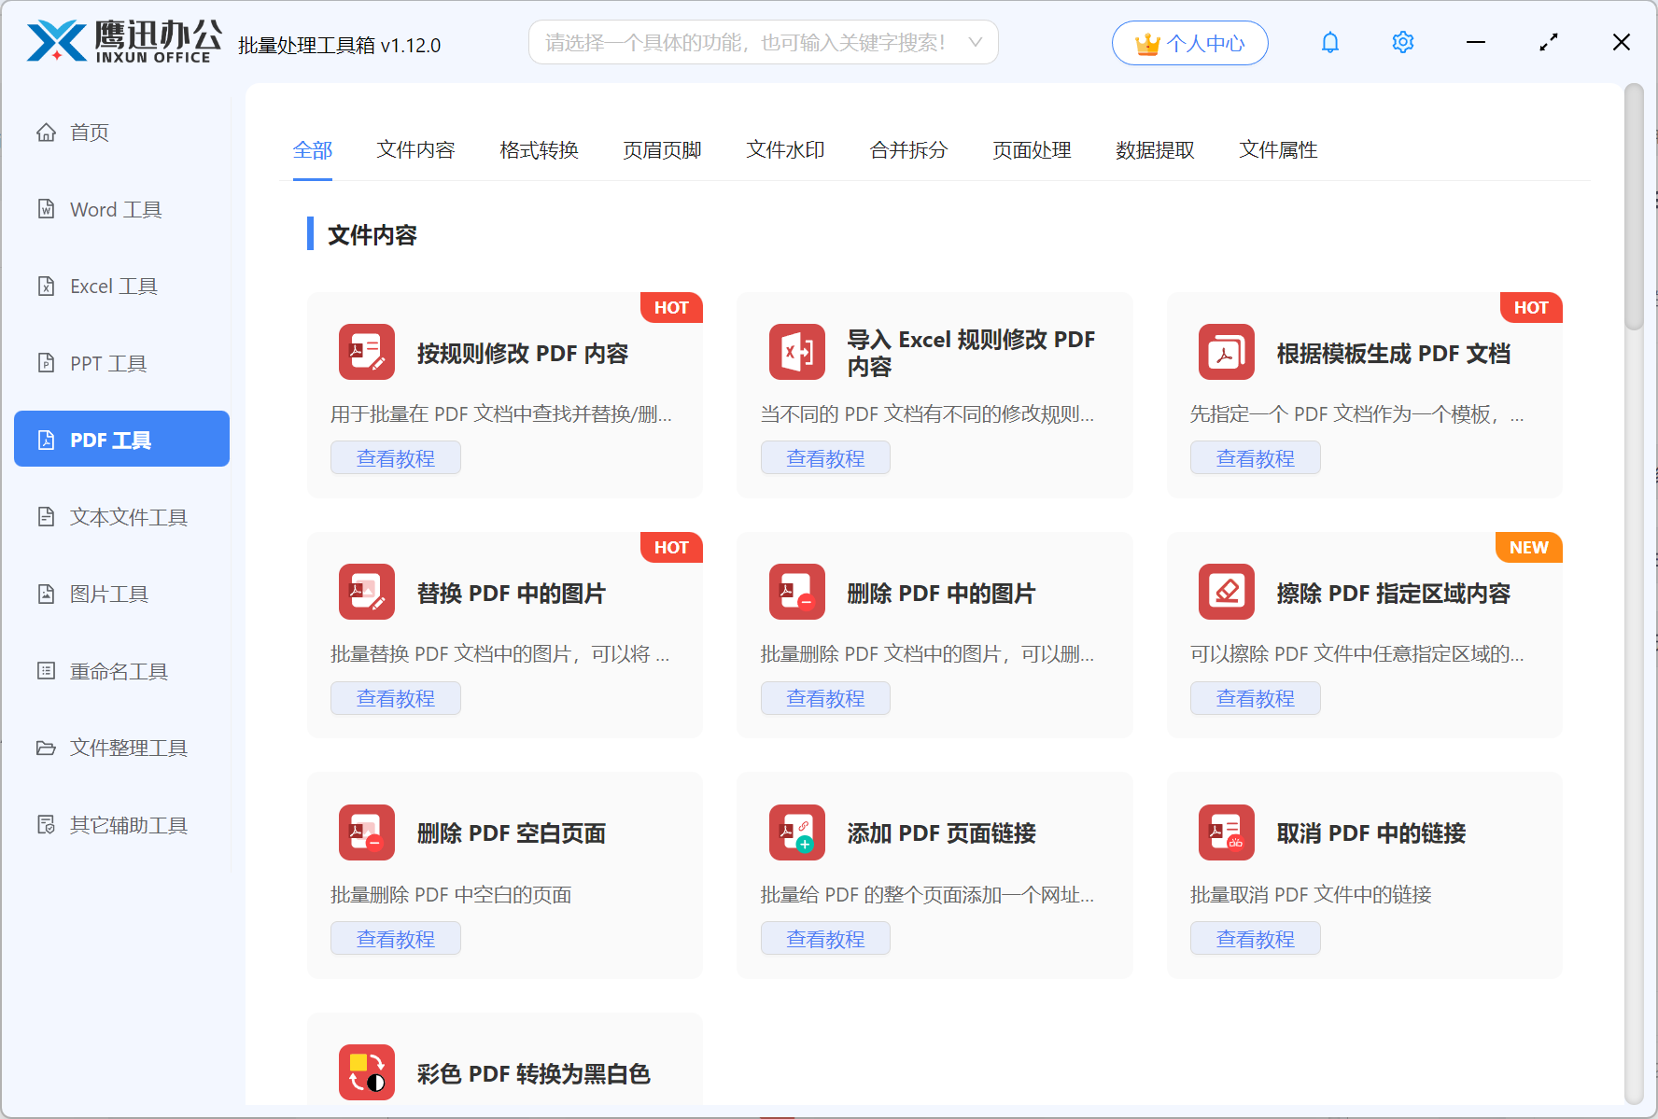Open the settings gear icon
This screenshot has height=1119, width=1658.
click(1403, 42)
